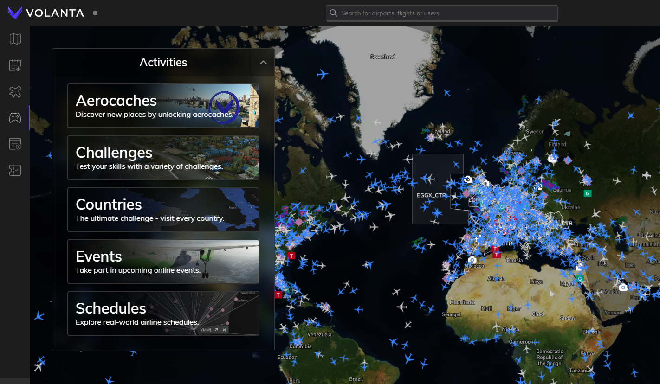Click the Brazil map label
Viewport: 660px width, 384px height.
click(x=356, y=379)
